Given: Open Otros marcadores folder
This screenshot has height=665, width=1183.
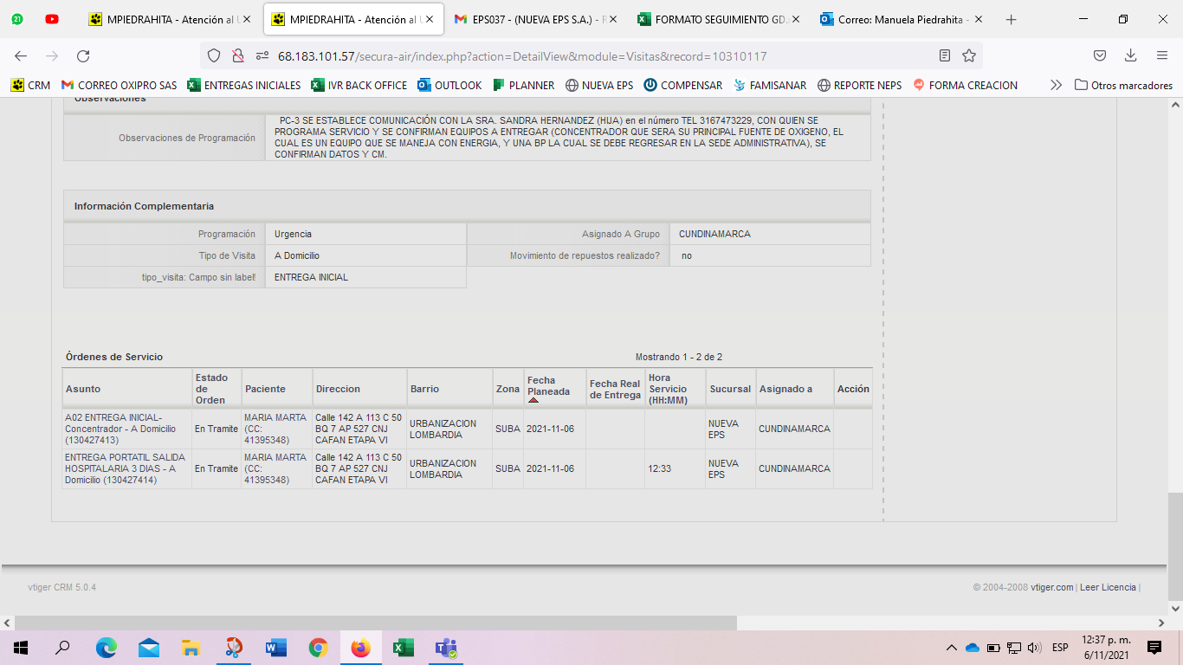Looking at the screenshot, I should 1123,85.
